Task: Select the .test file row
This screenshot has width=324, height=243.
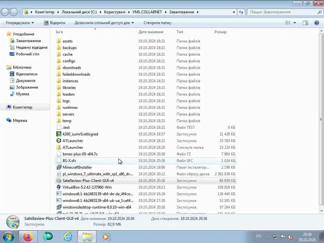Action: point(146,127)
